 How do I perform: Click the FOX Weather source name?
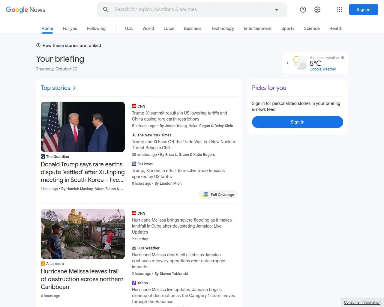pos(148,248)
